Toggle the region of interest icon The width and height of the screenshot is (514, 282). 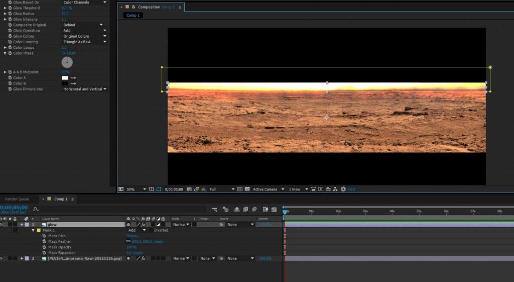click(x=239, y=190)
